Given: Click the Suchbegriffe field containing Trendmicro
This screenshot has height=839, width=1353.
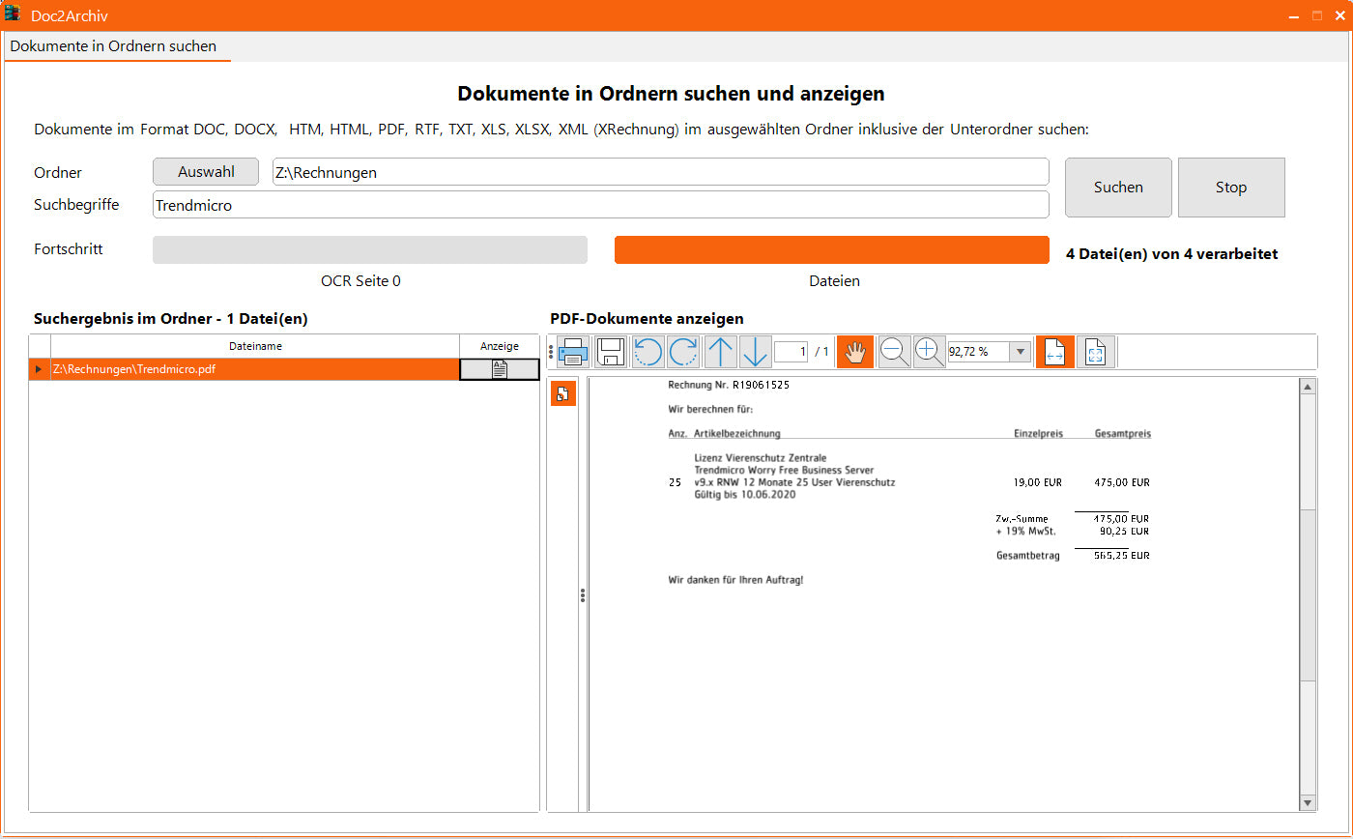Looking at the screenshot, I should click(x=599, y=205).
